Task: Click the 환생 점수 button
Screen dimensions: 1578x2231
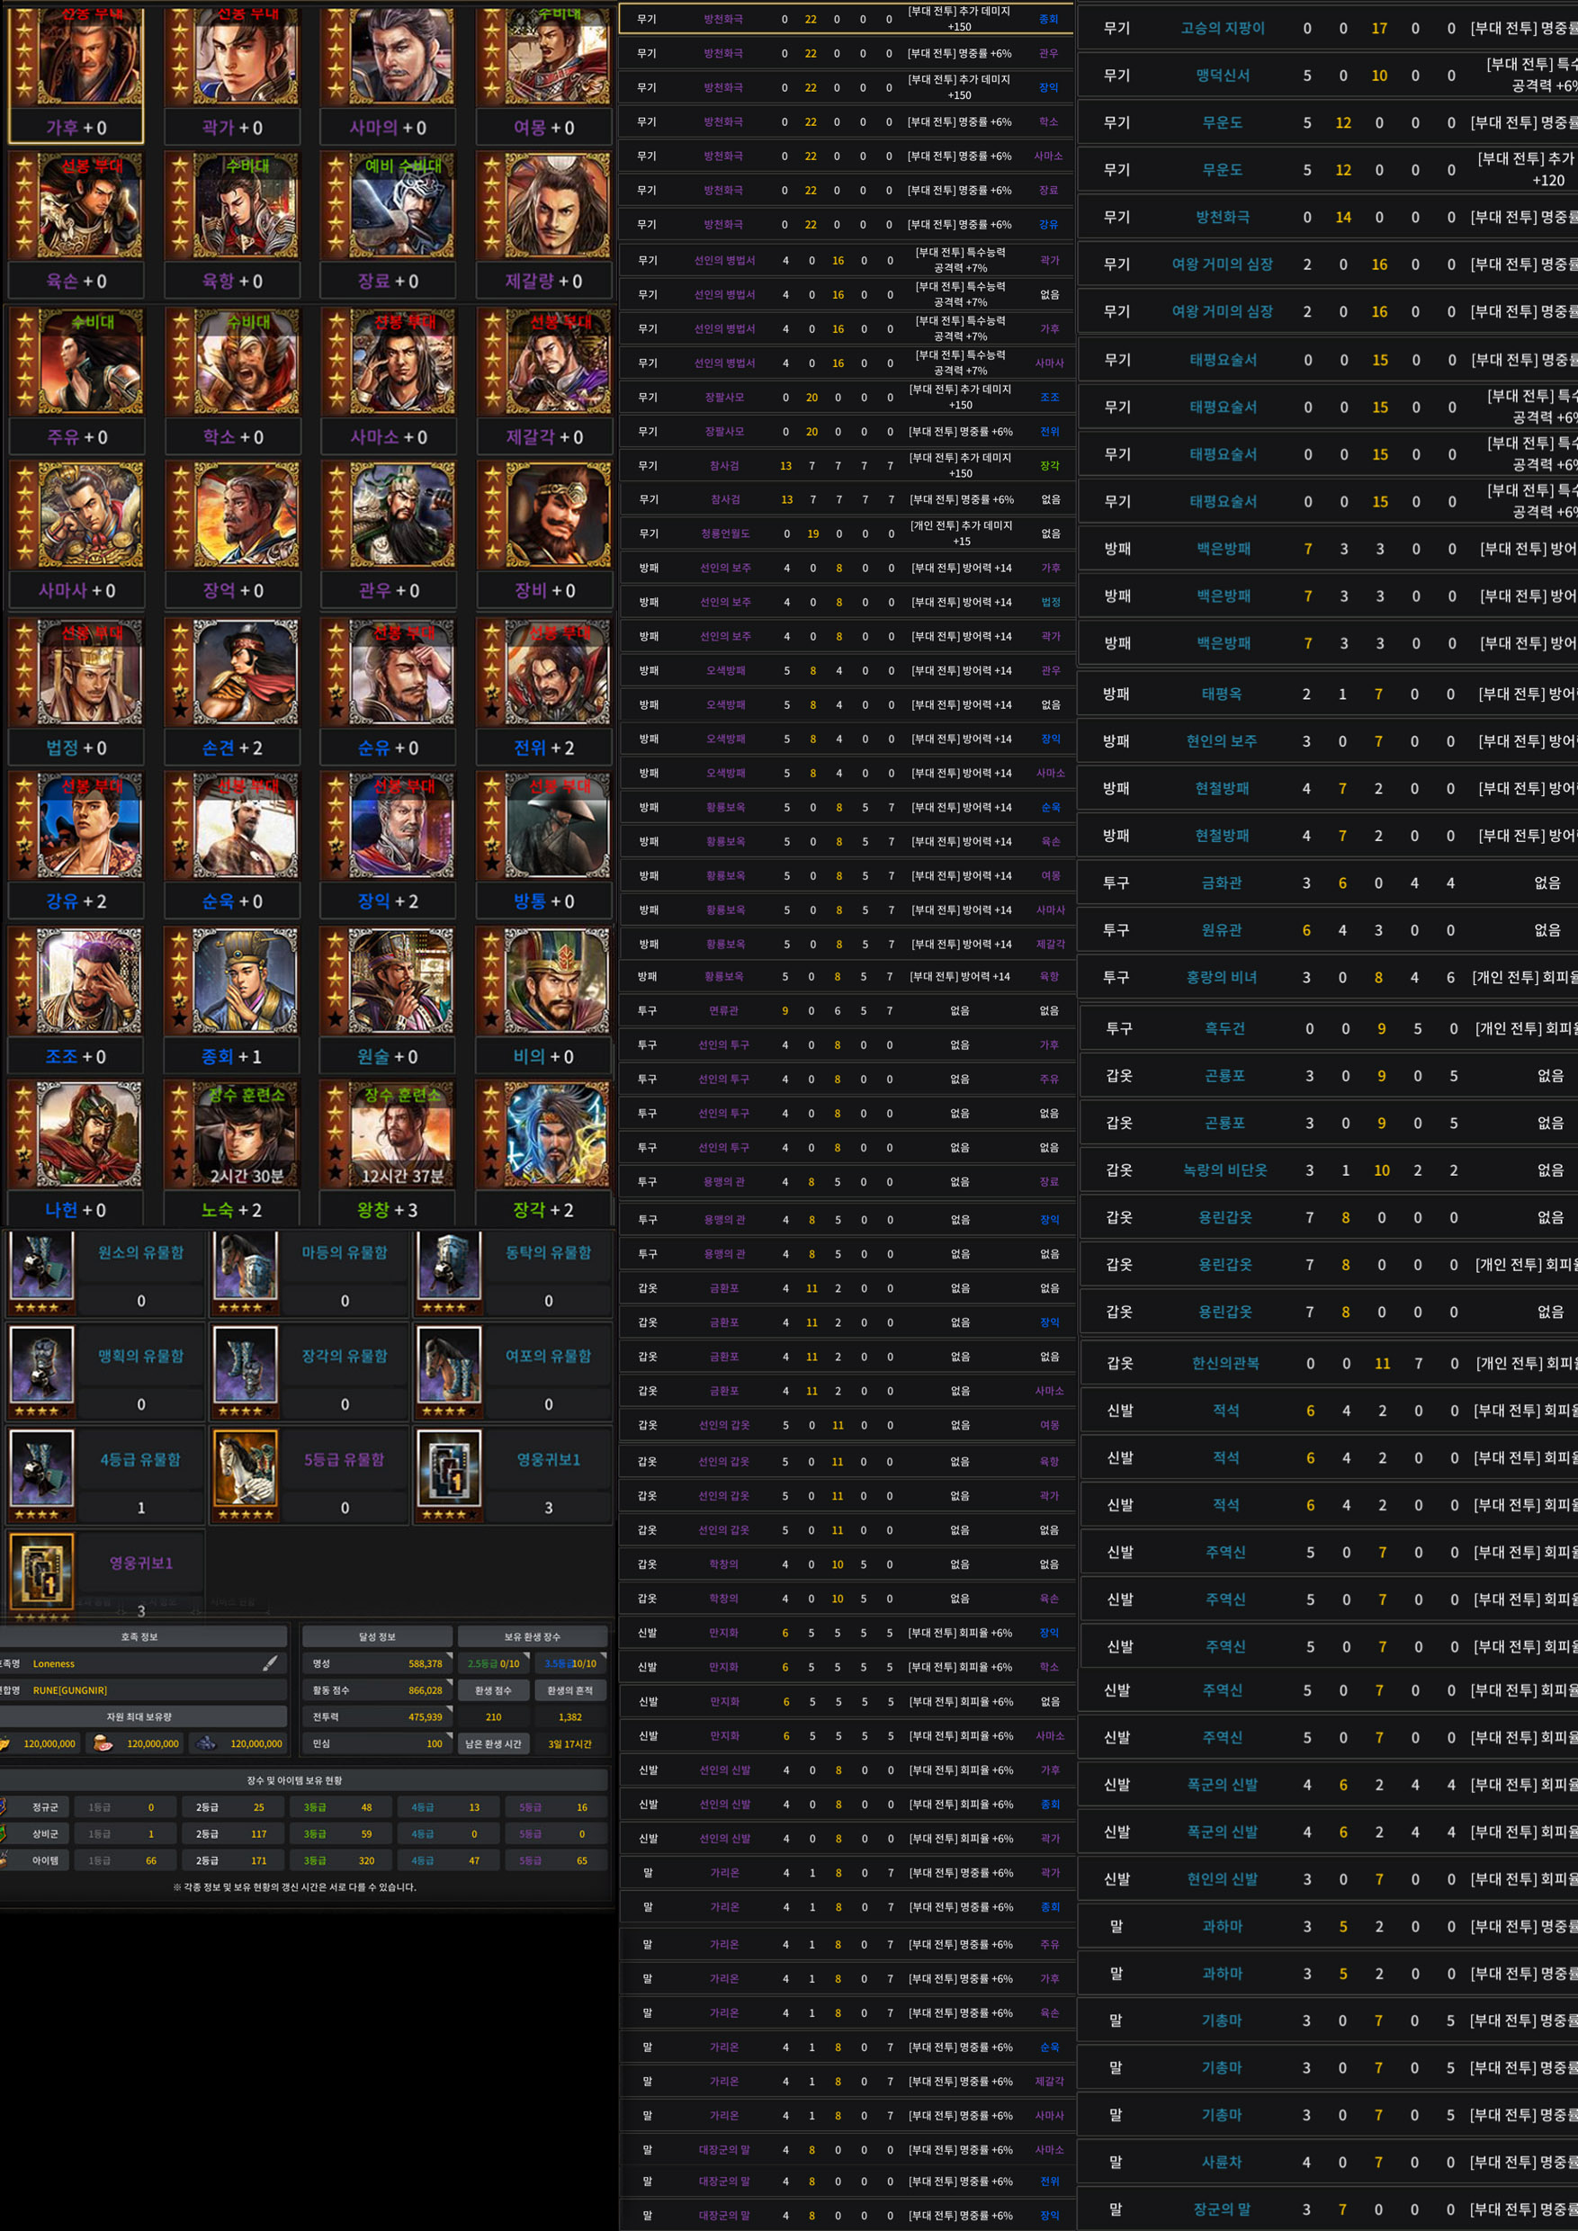Action: pyautogui.click(x=493, y=1690)
